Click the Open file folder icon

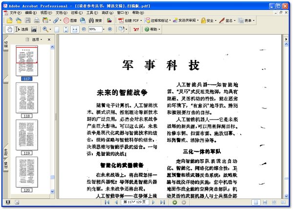pos(9,21)
